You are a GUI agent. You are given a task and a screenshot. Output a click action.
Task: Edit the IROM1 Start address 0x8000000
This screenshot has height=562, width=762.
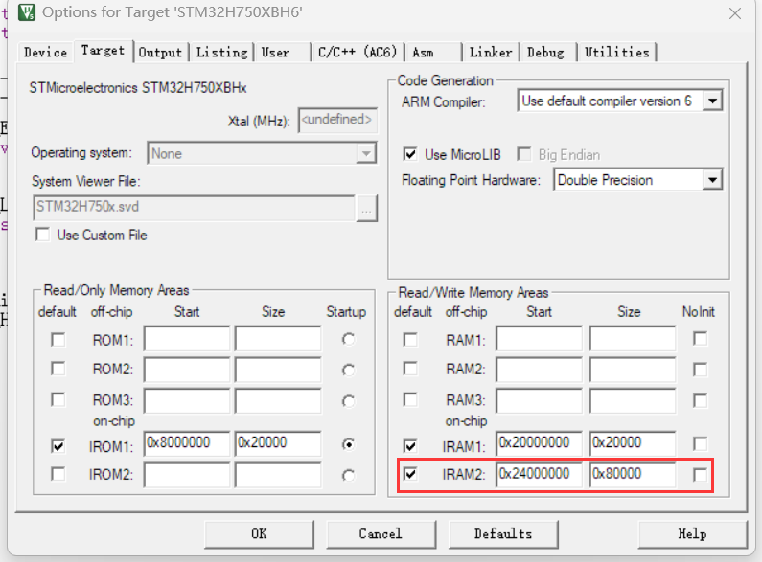pyautogui.click(x=187, y=443)
